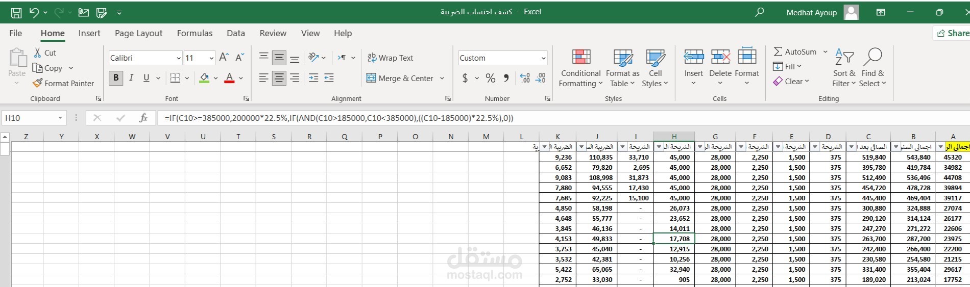Expand the AutoSum dropdown arrow
The height and width of the screenshot is (287, 970).
click(x=825, y=51)
